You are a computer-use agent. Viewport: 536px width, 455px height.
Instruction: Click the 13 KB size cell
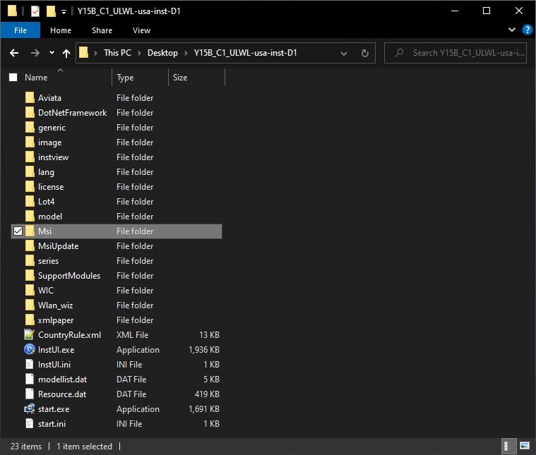(209, 335)
